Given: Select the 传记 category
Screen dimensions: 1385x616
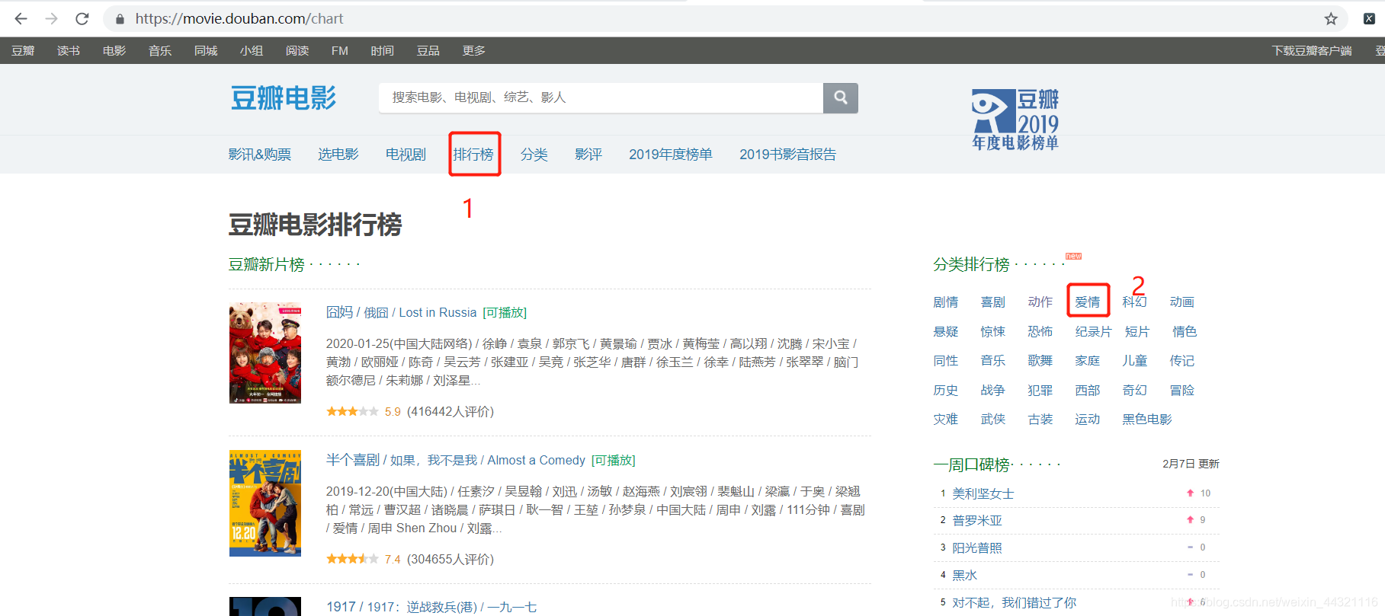Looking at the screenshot, I should (1182, 361).
